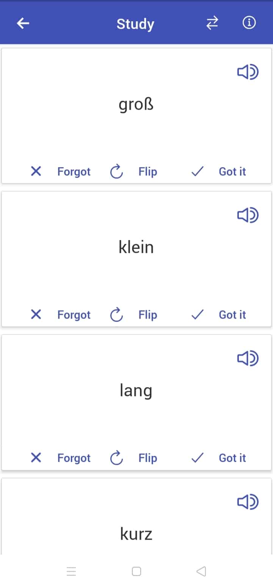
Task: Mark lang as Forgot
Action: point(74,458)
